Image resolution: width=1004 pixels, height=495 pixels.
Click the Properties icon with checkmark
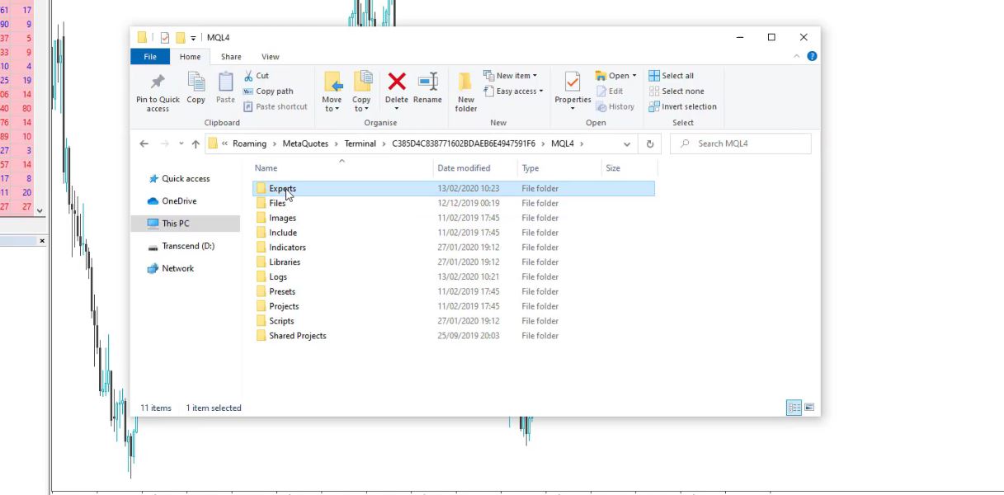[x=573, y=82]
